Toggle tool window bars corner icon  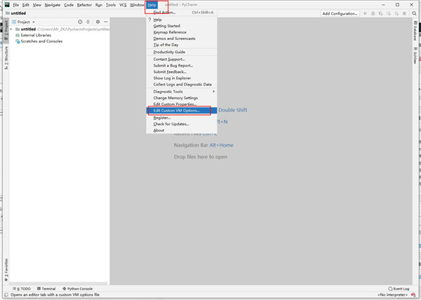tap(6, 295)
